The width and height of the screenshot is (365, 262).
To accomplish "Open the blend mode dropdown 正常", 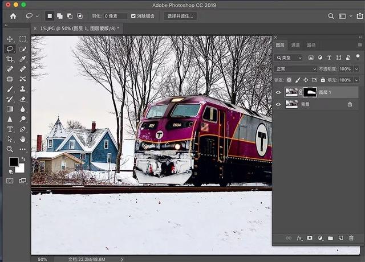I will pyautogui.click(x=295, y=69).
